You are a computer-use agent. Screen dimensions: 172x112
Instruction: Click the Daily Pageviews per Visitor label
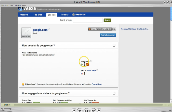click(62, 100)
